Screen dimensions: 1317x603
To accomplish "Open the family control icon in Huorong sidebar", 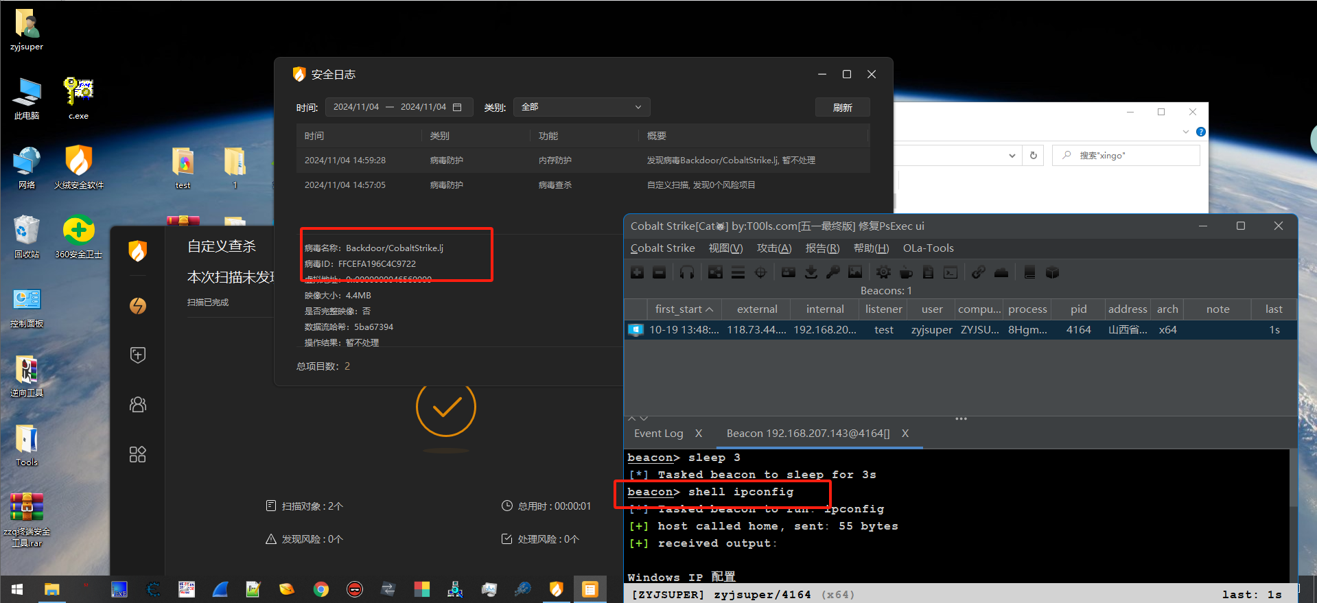I will [138, 405].
